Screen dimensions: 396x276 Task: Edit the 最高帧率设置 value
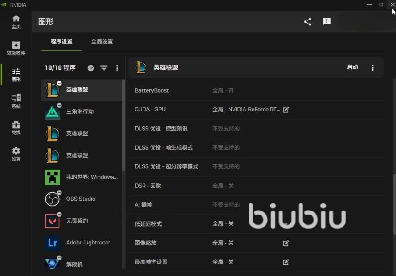click(286, 262)
